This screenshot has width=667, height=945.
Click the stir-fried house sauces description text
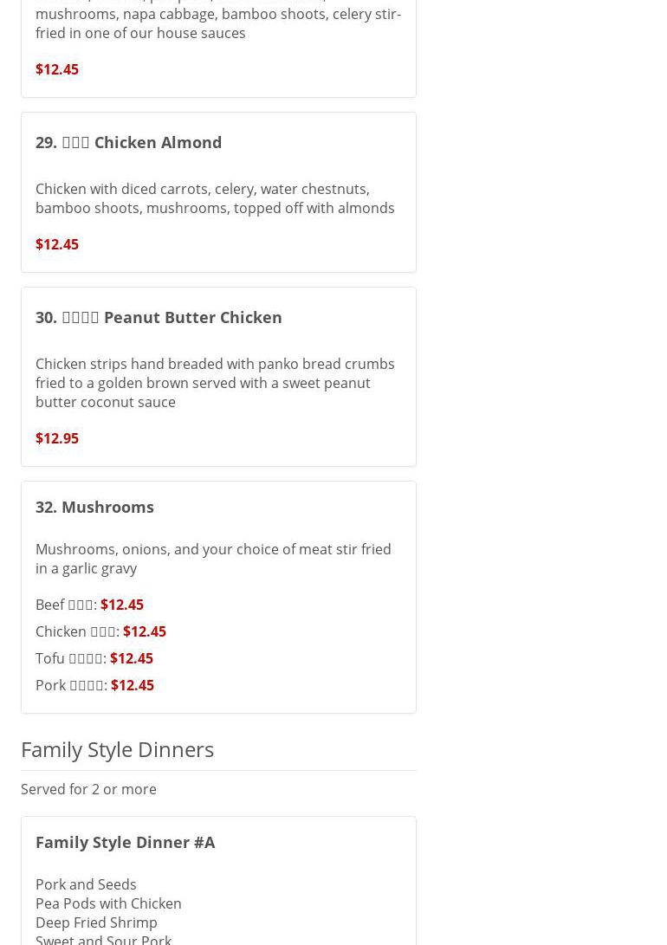(217, 23)
